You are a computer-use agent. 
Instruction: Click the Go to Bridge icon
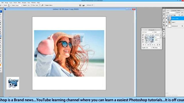pyautogui.click(x=84, y=5)
